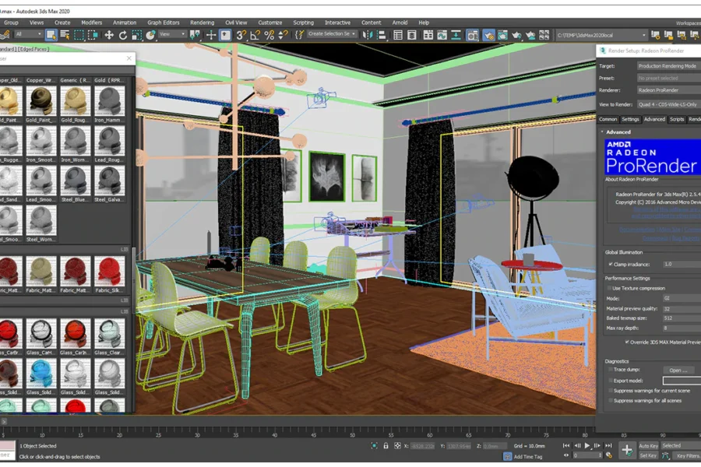Screen dimensions: 701x467
Task: Select the Move transform tool
Action: pyautogui.click(x=109, y=35)
